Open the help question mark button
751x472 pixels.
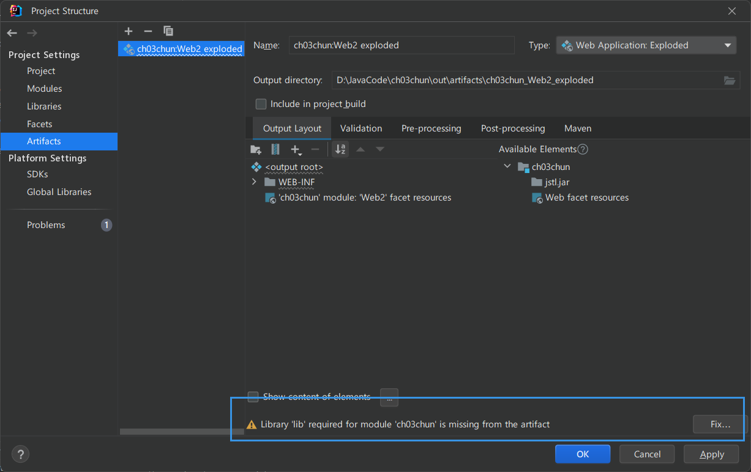coord(20,454)
